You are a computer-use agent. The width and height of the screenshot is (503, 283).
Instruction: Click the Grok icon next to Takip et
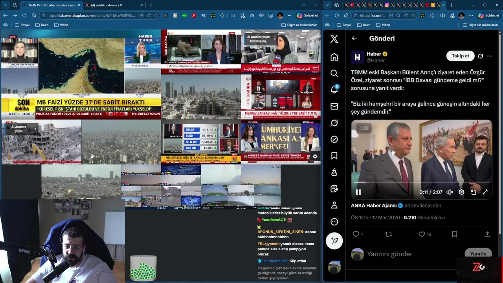point(480,56)
